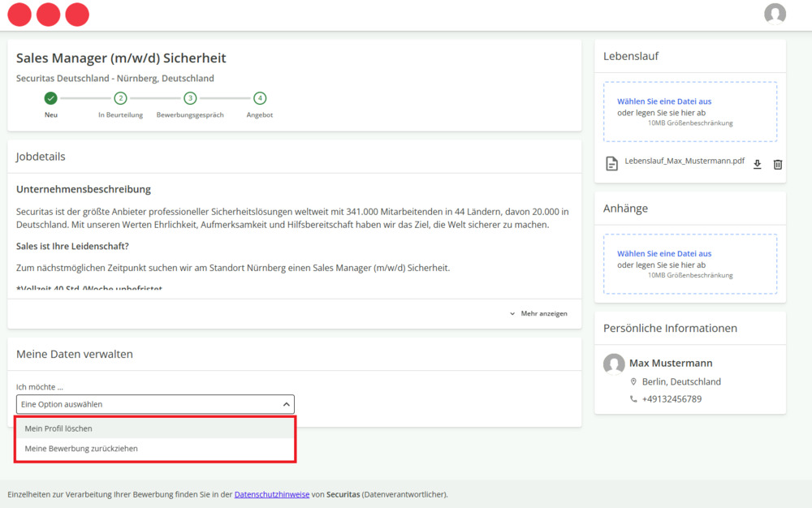Click Wählen Sie eine Datei aus under Lebenslauf
This screenshot has height=508, width=812.
[x=664, y=101]
